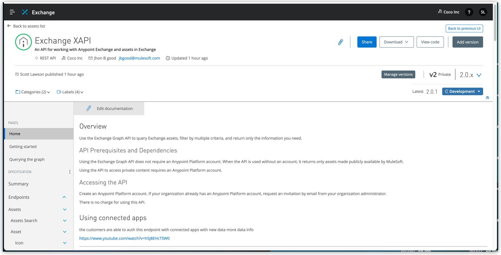Open the Download dropdown
Screen dimensions: 501x255
tap(396, 42)
